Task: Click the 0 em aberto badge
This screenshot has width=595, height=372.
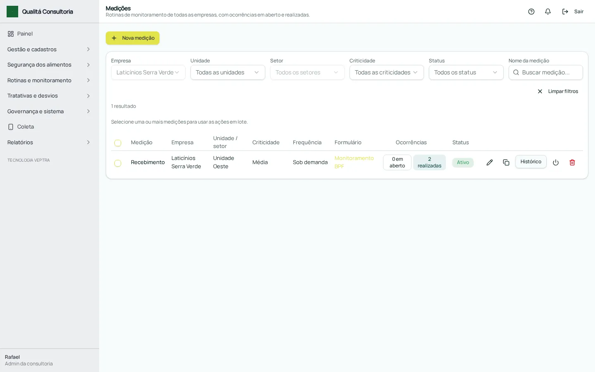Action: click(x=397, y=162)
